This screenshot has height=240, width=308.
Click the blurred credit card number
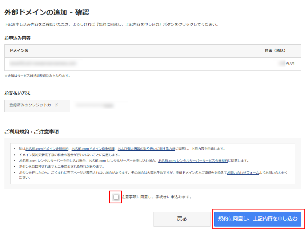pyautogui.click(x=95, y=106)
